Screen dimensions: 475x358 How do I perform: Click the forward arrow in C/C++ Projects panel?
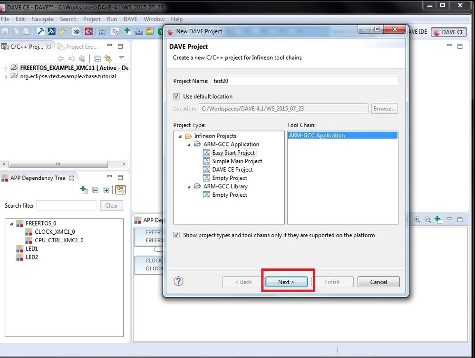point(72,58)
